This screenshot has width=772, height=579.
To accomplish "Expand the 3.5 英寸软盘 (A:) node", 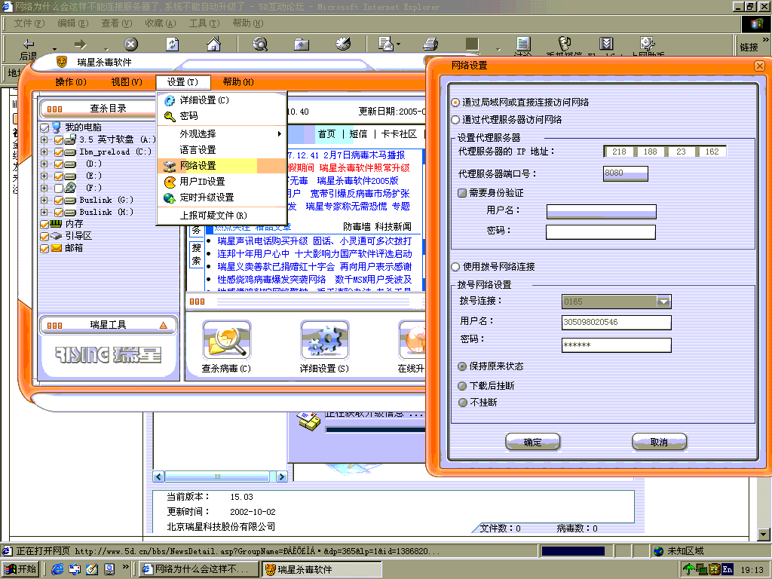I will click(44, 139).
